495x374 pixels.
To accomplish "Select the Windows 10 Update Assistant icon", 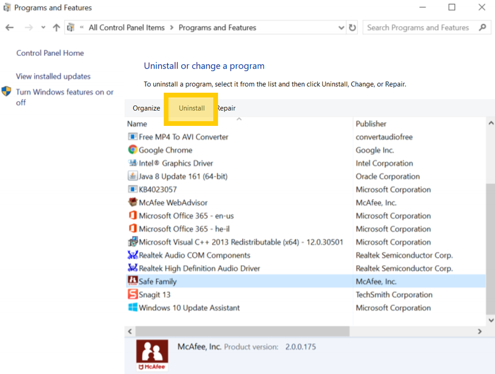I will coord(133,308).
